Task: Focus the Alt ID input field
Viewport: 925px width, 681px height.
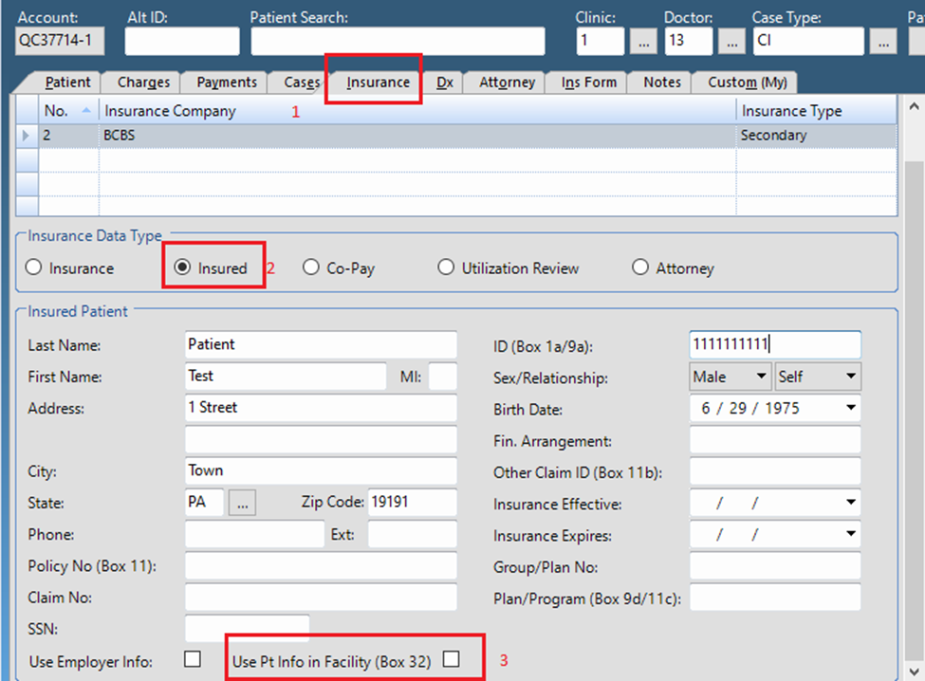Action: (182, 41)
